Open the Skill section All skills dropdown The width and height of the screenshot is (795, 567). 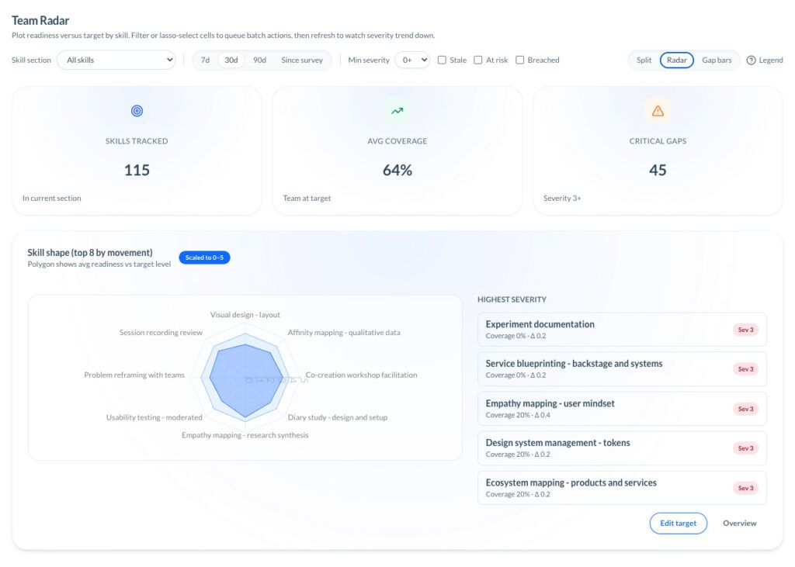pos(116,60)
